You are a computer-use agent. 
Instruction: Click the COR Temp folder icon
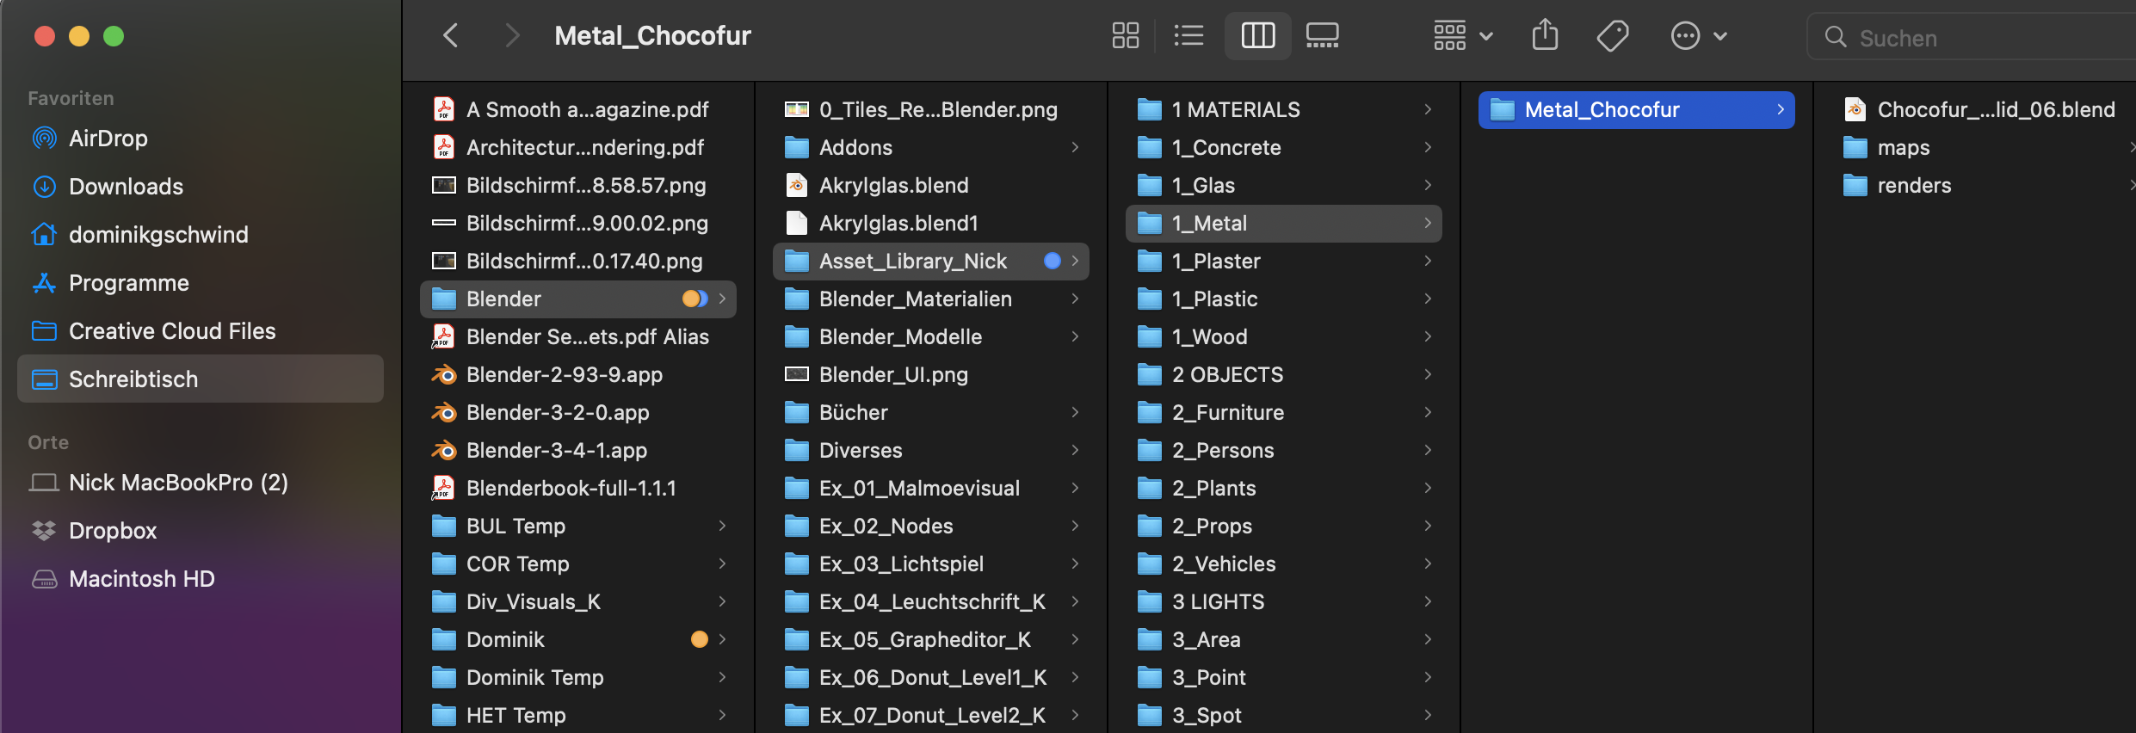click(x=444, y=564)
